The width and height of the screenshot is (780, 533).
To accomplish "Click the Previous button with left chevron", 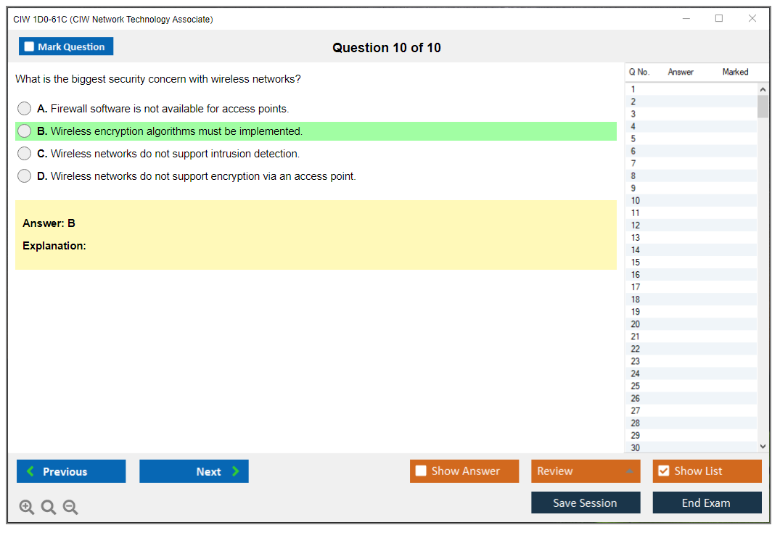I will pos(71,471).
